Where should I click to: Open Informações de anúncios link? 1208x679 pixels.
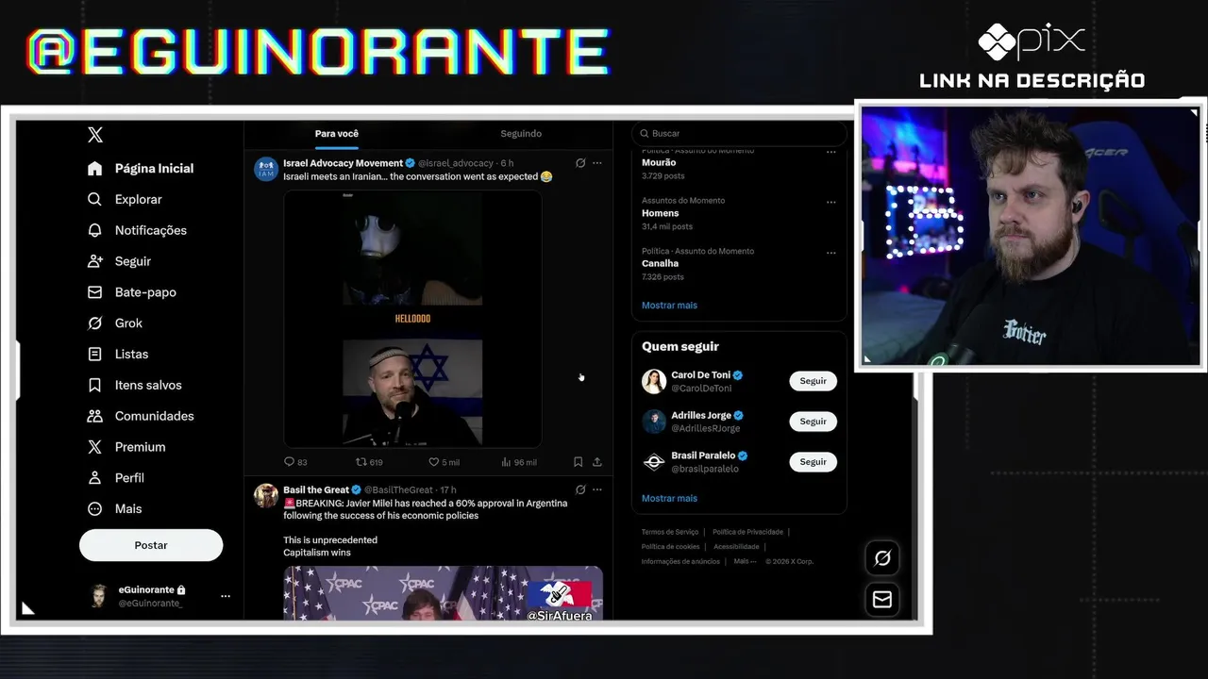click(x=680, y=561)
